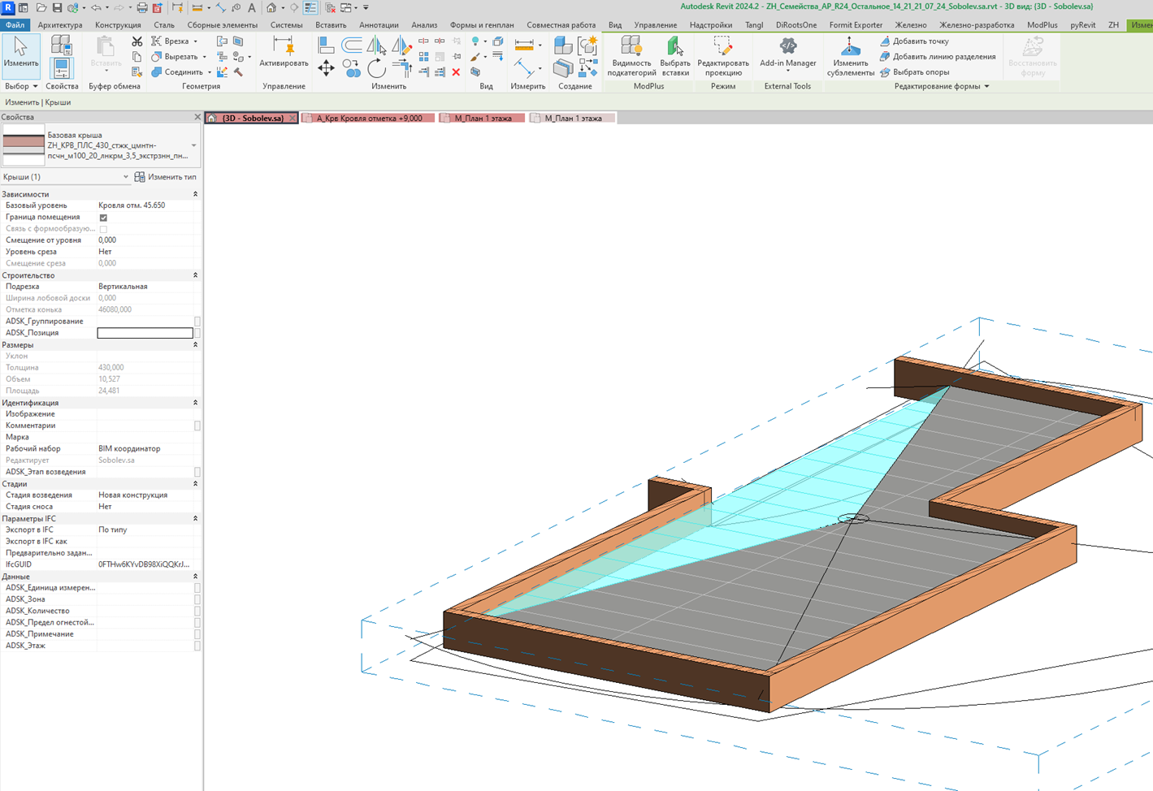Choose Изменить субэлементы tool
This screenshot has width=1153, height=791.
(851, 56)
